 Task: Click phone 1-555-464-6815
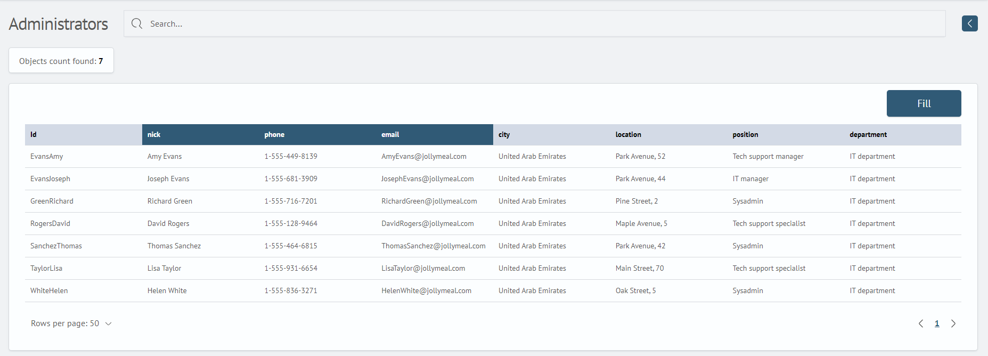pos(291,246)
